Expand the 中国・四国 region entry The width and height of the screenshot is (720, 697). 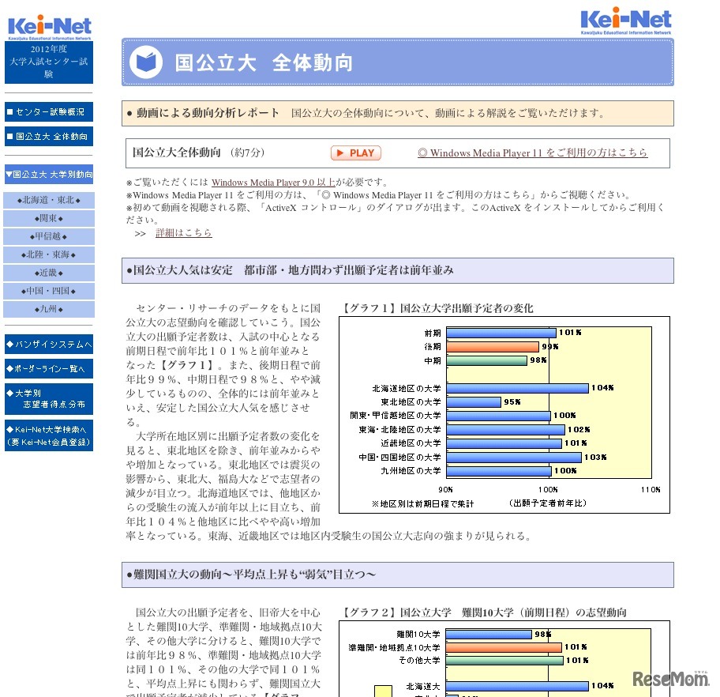pyautogui.click(x=49, y=290)
